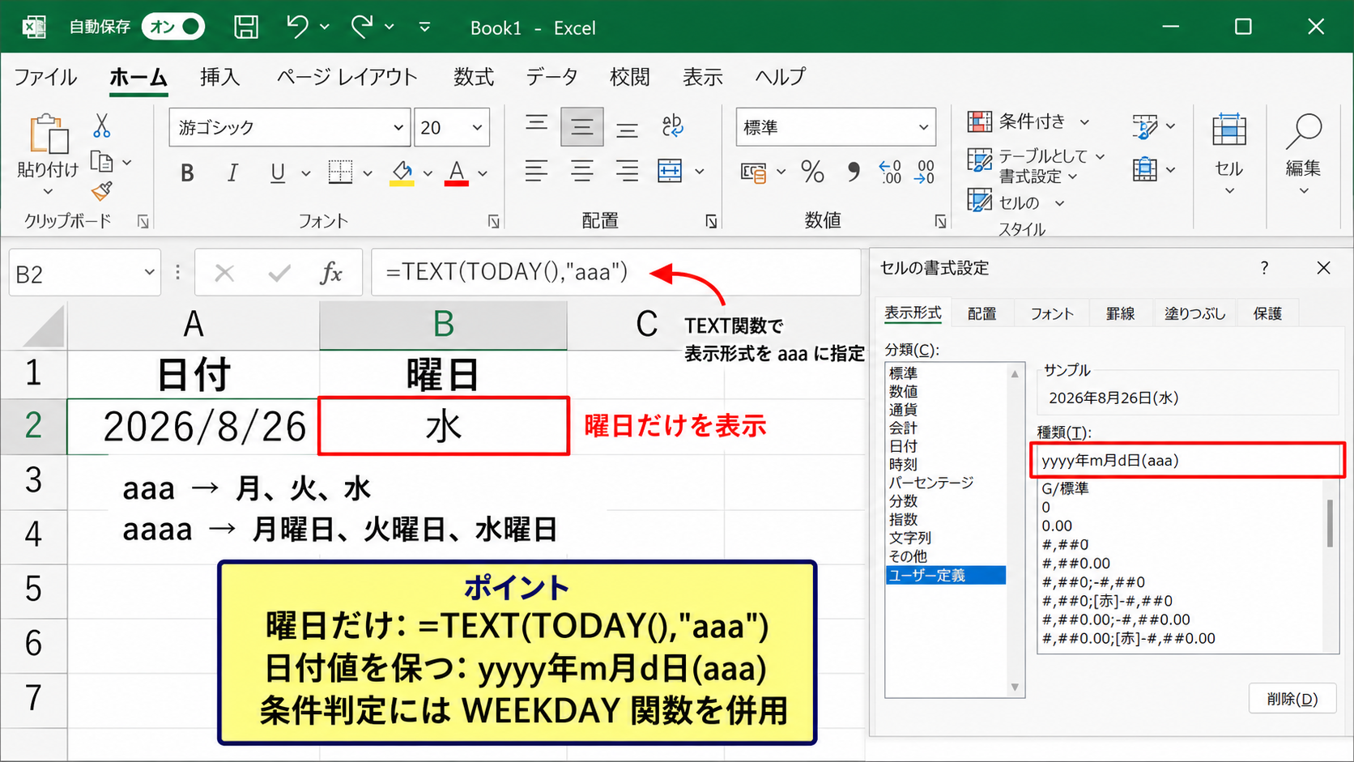Toggle the 自動保存 autosave switch
This screenshot has height=762, width=1354.
pos(172,27)
